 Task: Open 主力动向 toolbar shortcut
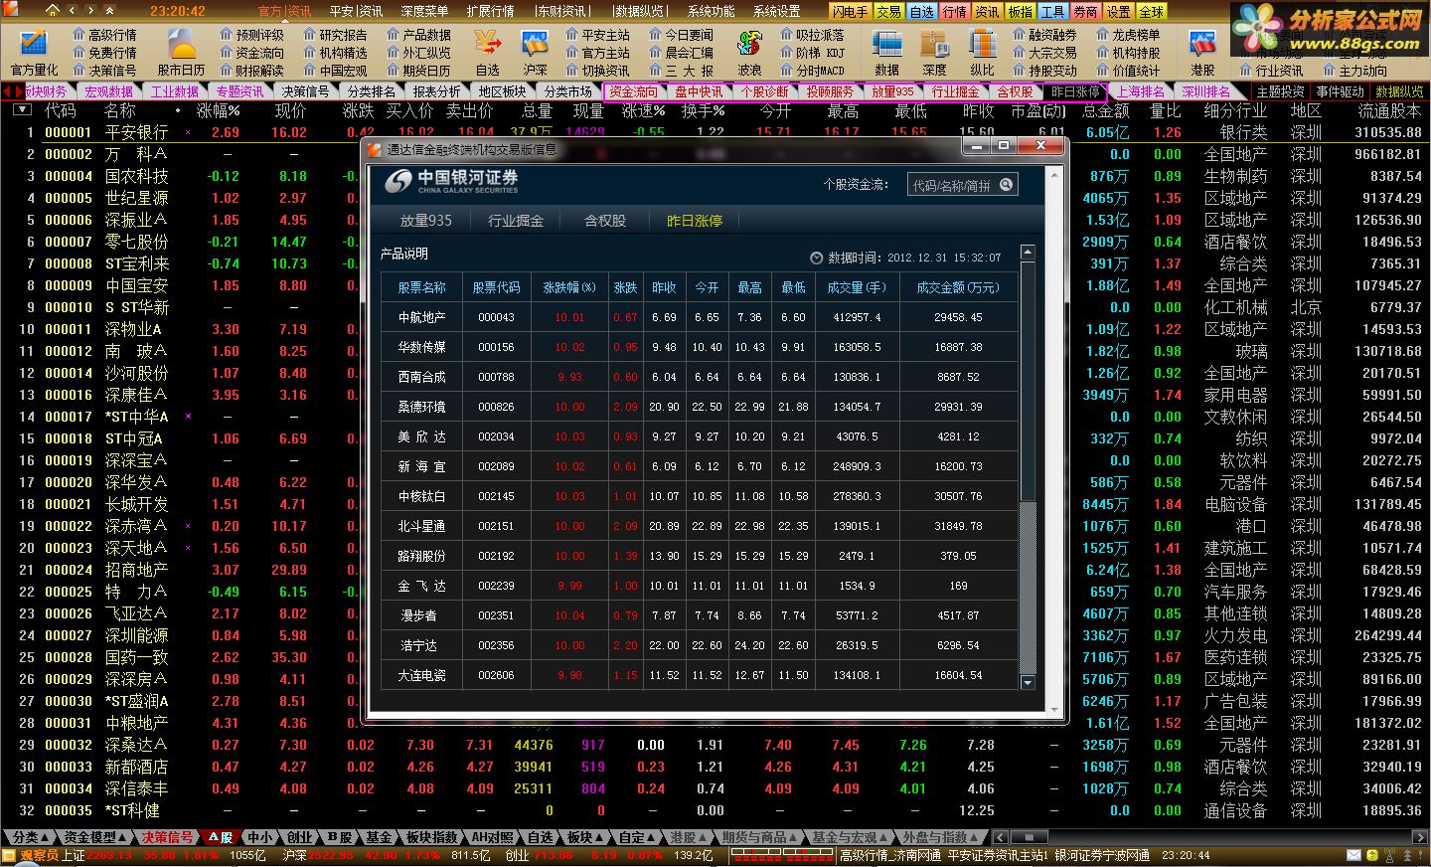[x=1354, y=71]
